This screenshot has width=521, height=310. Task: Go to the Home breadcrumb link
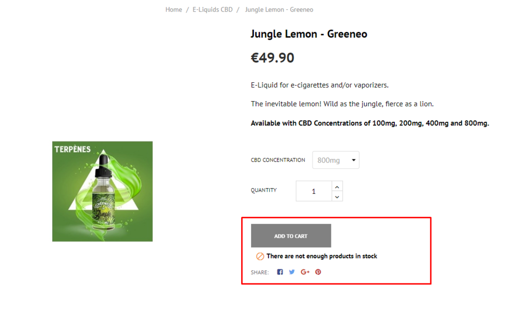click(x=173, y=9)
